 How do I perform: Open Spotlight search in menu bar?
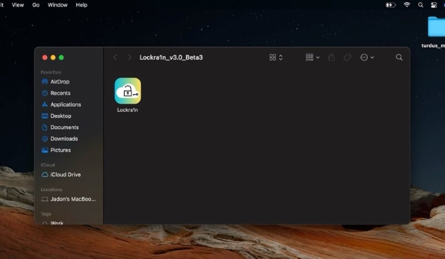click(420, 5)
